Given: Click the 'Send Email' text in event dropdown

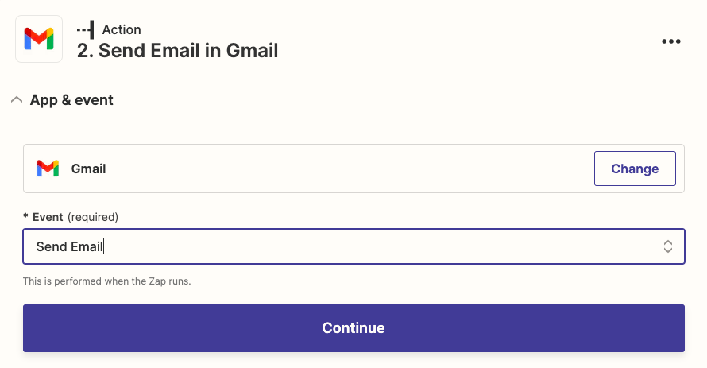Looking at the screenshot, I should [69, 246].
